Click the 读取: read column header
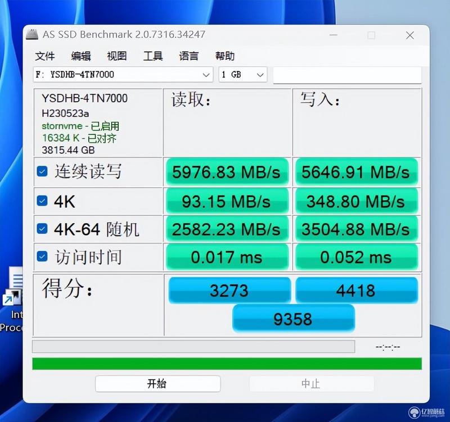Image resolution: width=450 pixels, height=422 pixels. 191,100
